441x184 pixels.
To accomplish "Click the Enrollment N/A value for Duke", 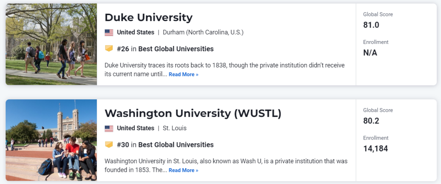I will (370, 53).
